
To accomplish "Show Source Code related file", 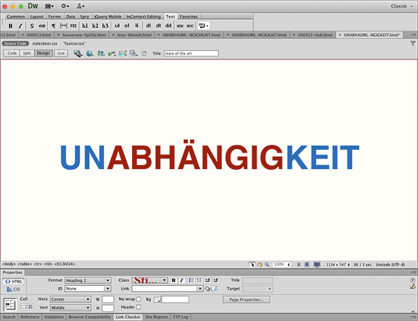I will [15, 43].
